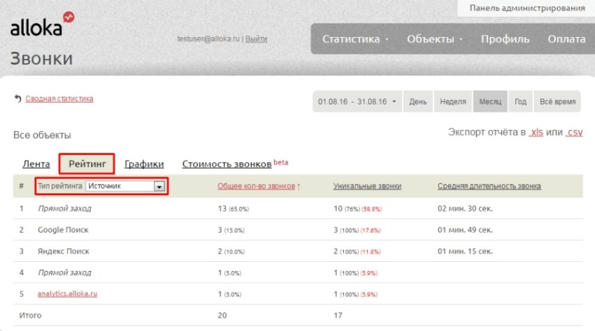Go to the Профиль section
Screen dimensions: 595x331
505,39
